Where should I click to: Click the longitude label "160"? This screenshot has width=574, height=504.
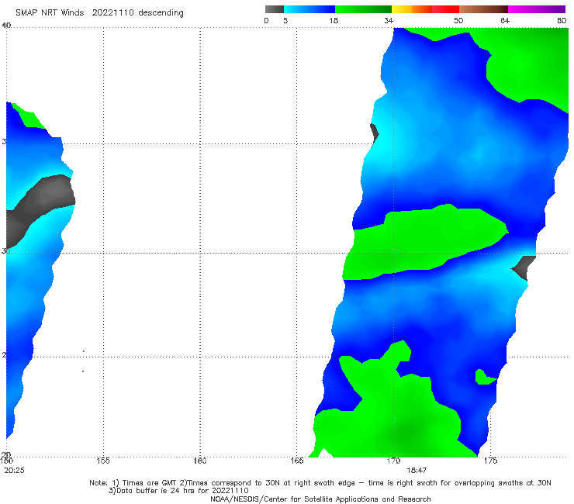[x=200, y=461]
